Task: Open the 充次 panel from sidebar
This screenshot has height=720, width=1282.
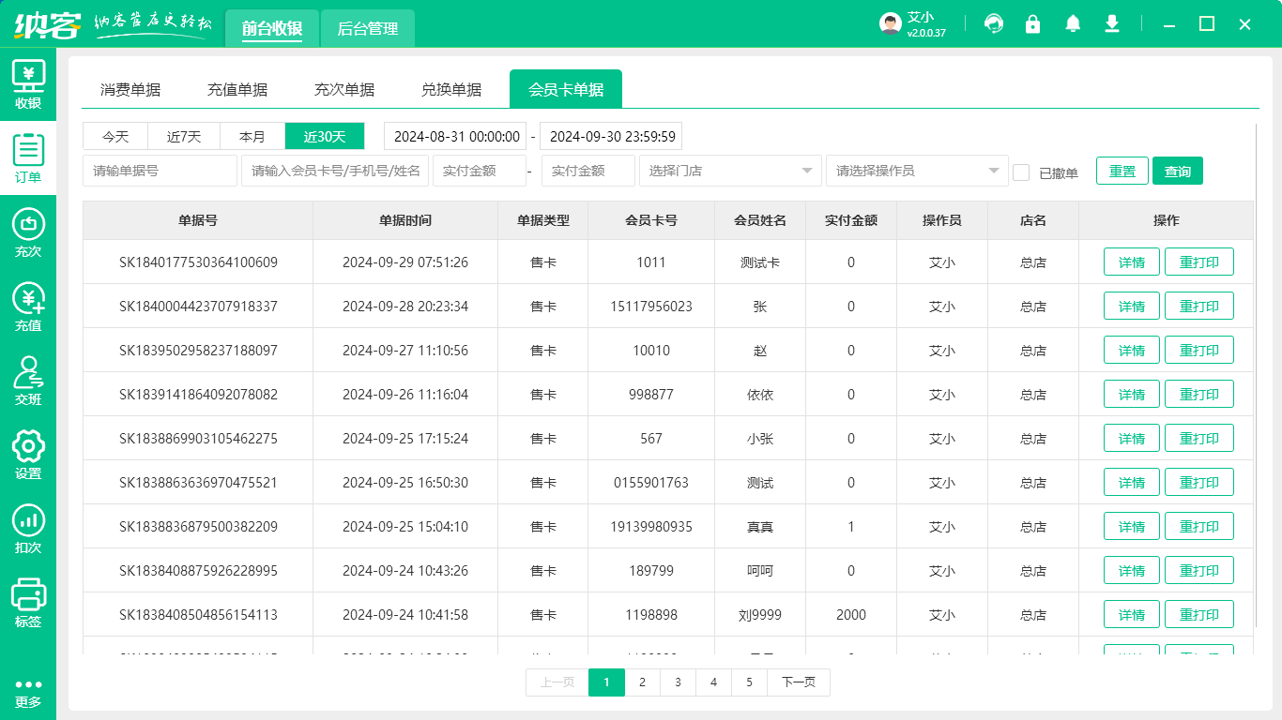Action: point(28,232)
